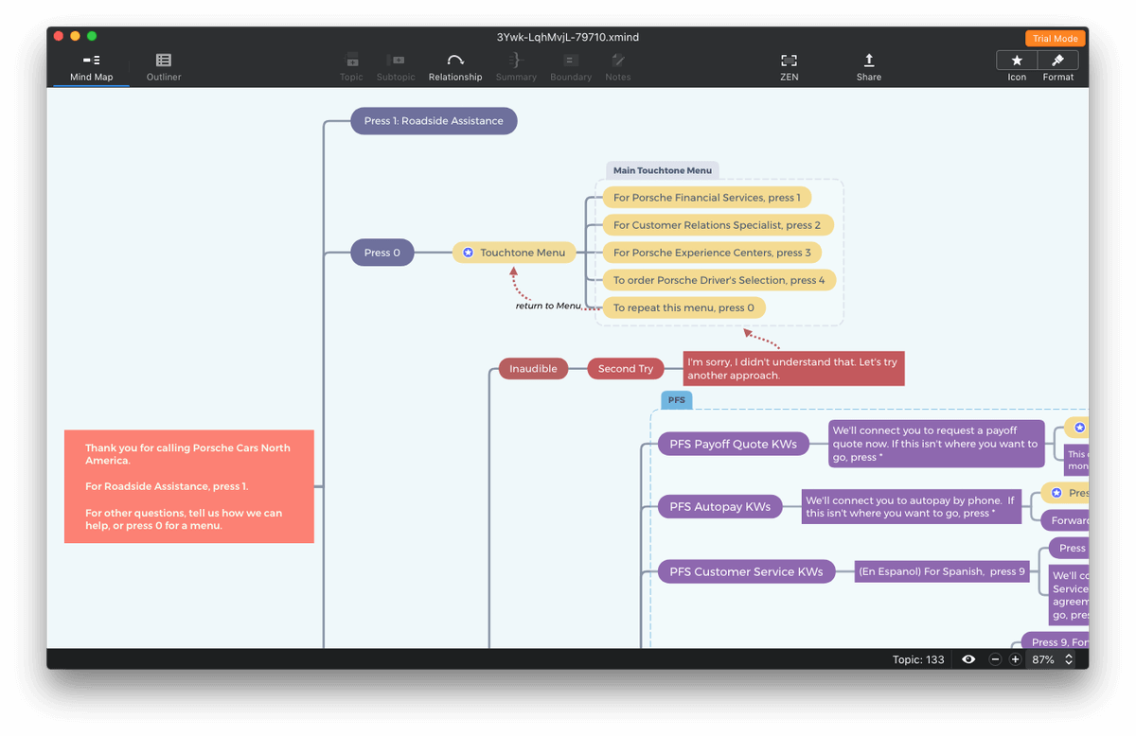Click the star marker beside the autopay branch
The image size is (1136, 736).
1056,493
